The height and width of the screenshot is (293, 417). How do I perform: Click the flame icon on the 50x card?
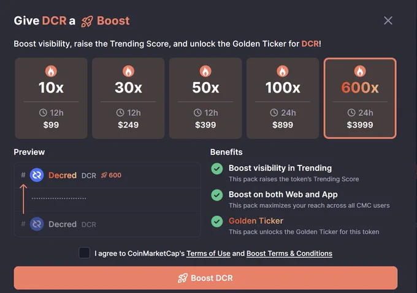tap(205, 71)
